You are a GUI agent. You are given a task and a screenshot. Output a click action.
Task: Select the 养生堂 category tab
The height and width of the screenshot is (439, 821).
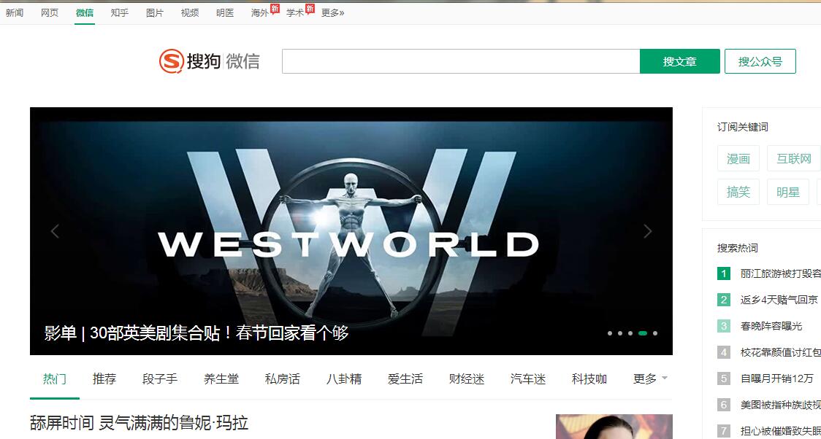pos(221,378)
